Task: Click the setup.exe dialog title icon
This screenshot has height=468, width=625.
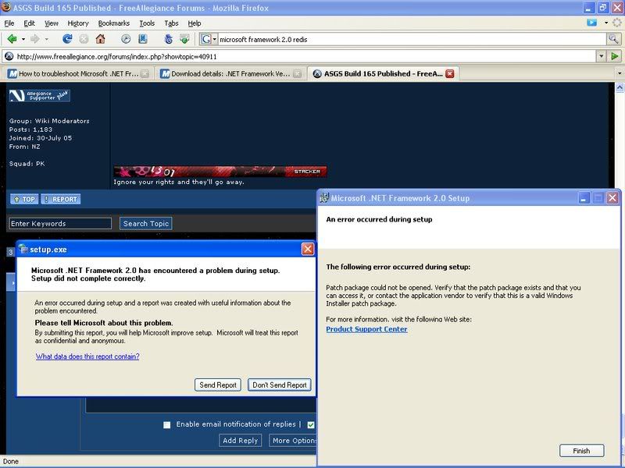Action: [x=23, y=249]
